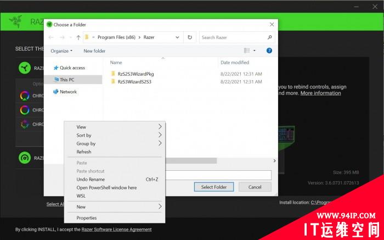This screenshot has width=384, height=240.
Task: Open the address bar history dropdown
Action: (177, 37)
